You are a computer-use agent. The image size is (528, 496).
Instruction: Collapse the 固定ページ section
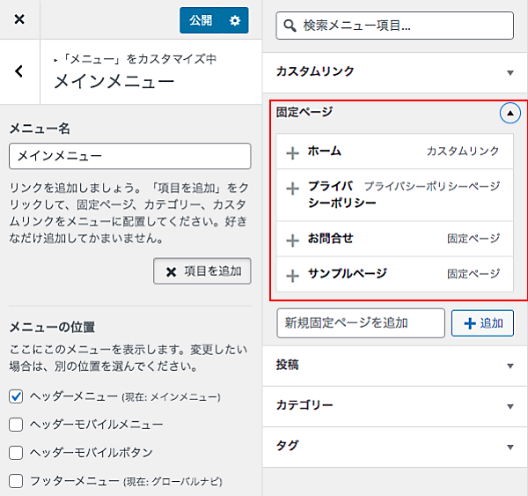(x=510, y=114)
